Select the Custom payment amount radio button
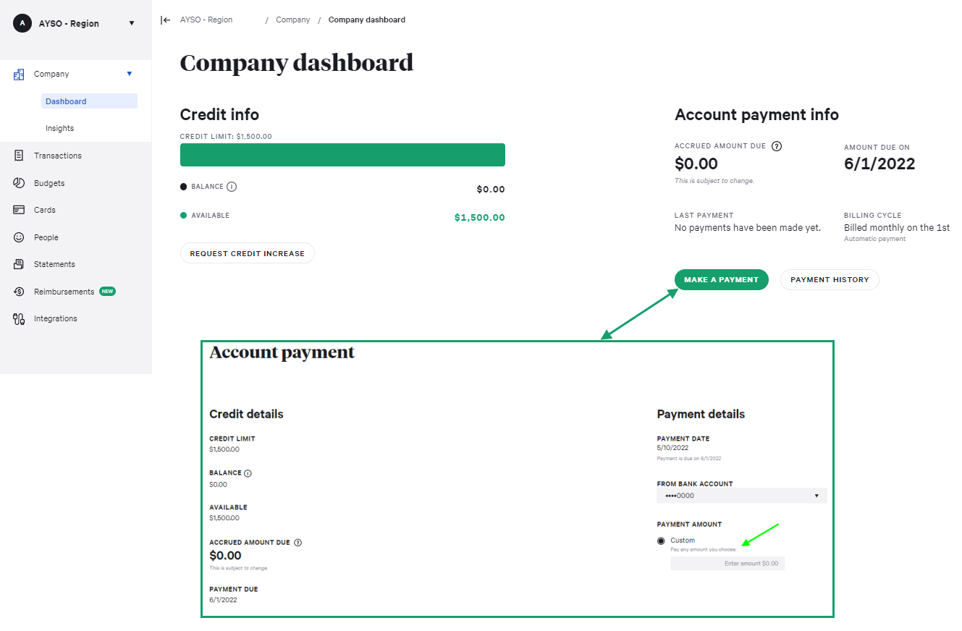Image resolution: width=962 pixels, height=631 pixels. 661,541
